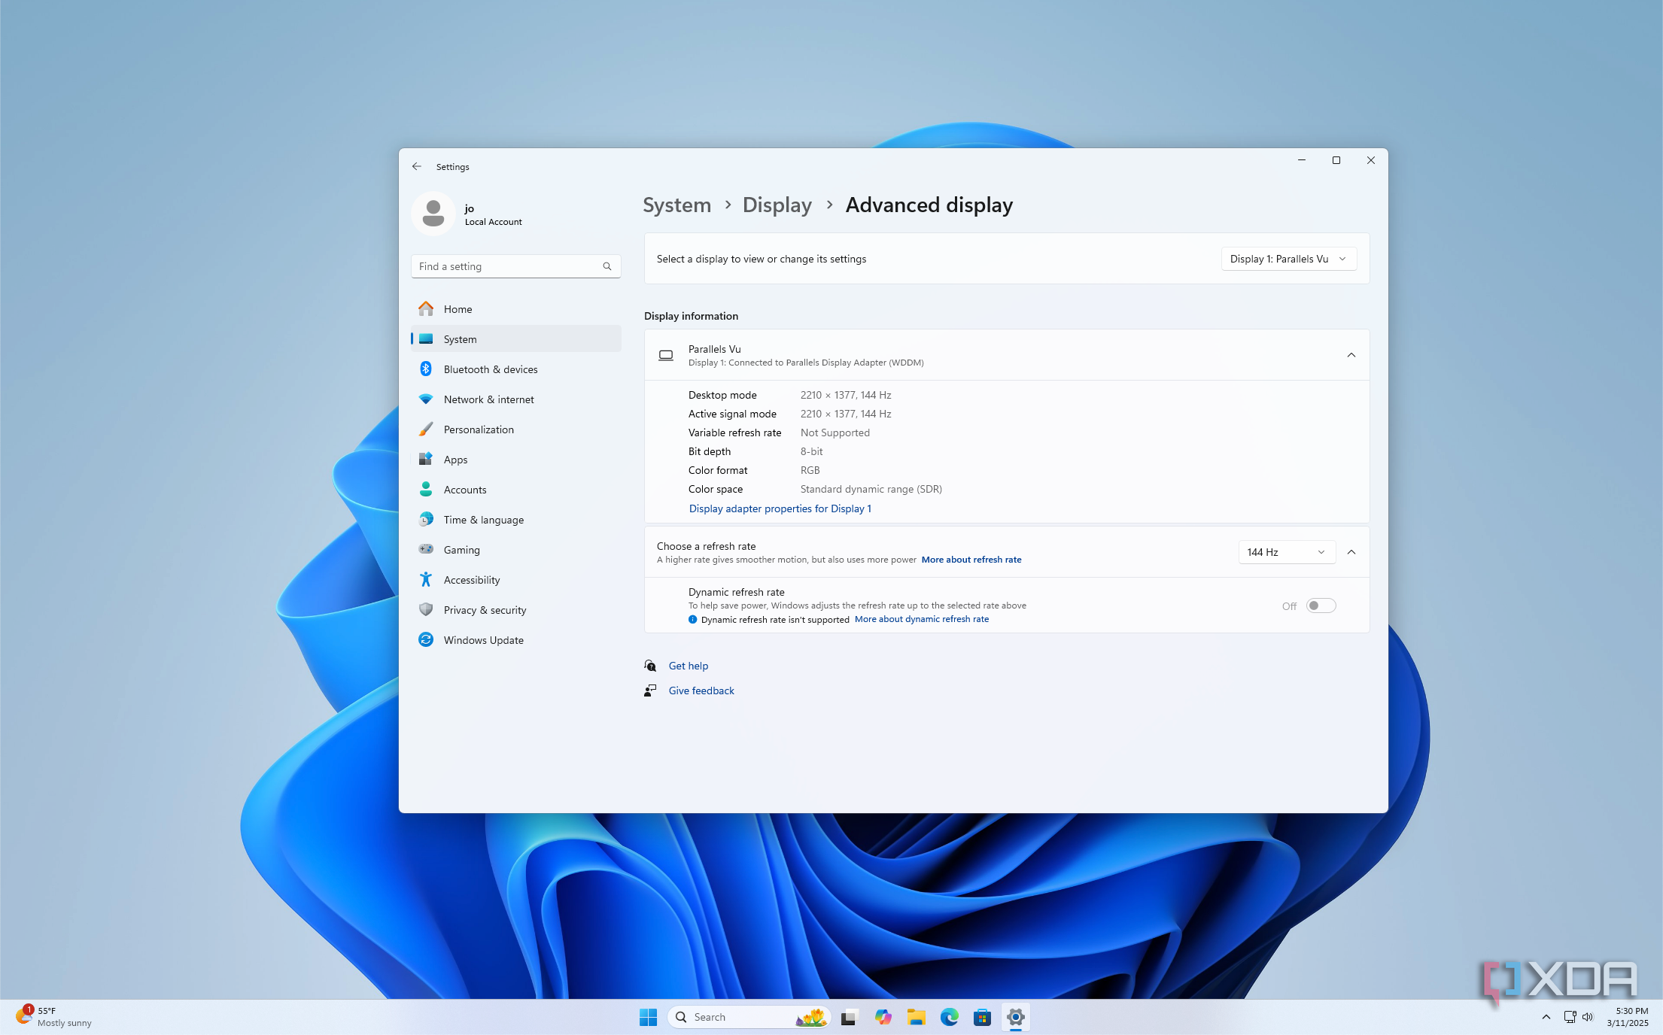This screenshot has width=1663, height=1035.
Task: Open Time & language settings
Action: 516,520
